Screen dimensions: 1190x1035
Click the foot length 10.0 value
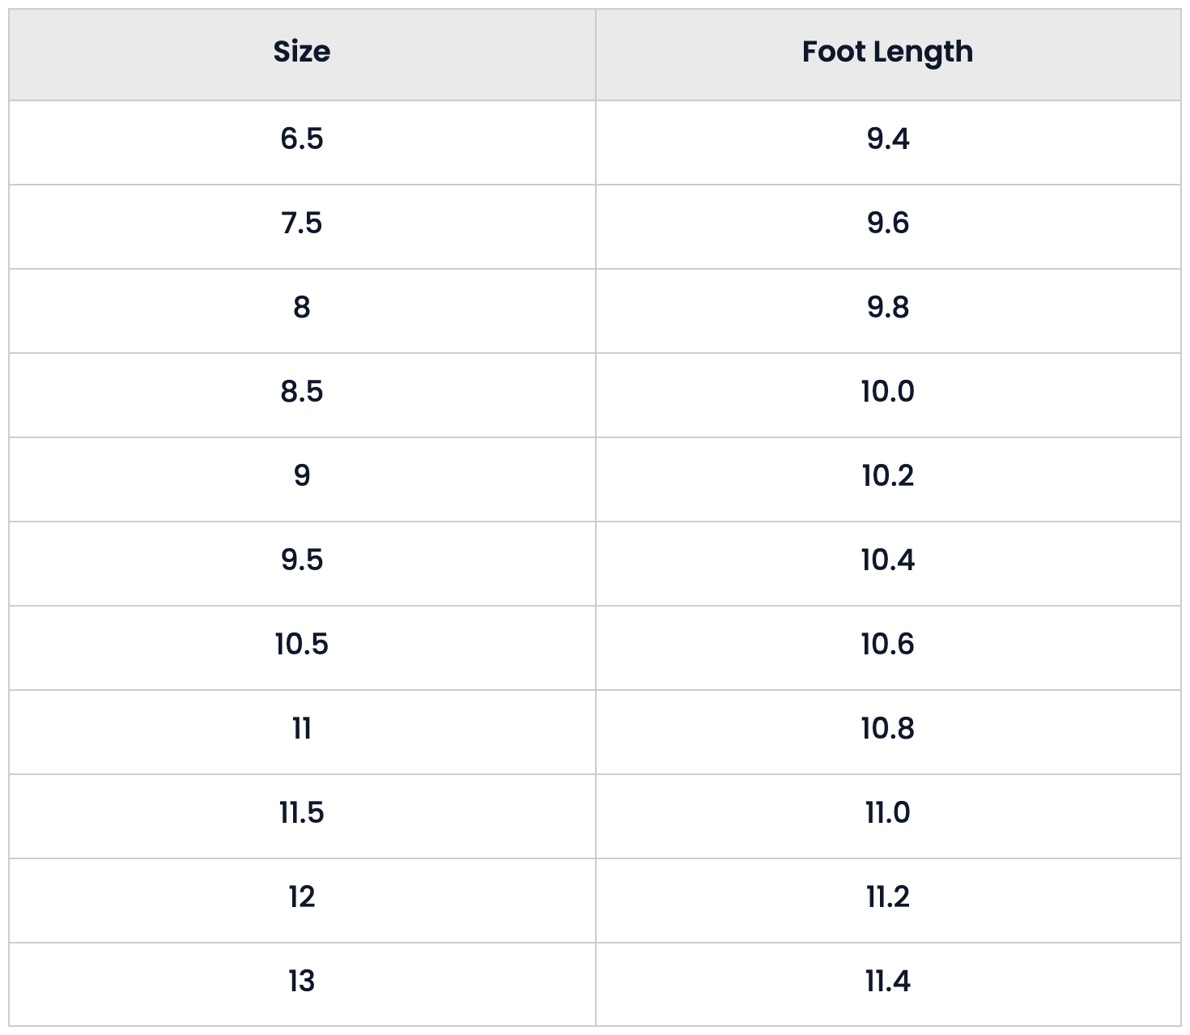(888, 391)
